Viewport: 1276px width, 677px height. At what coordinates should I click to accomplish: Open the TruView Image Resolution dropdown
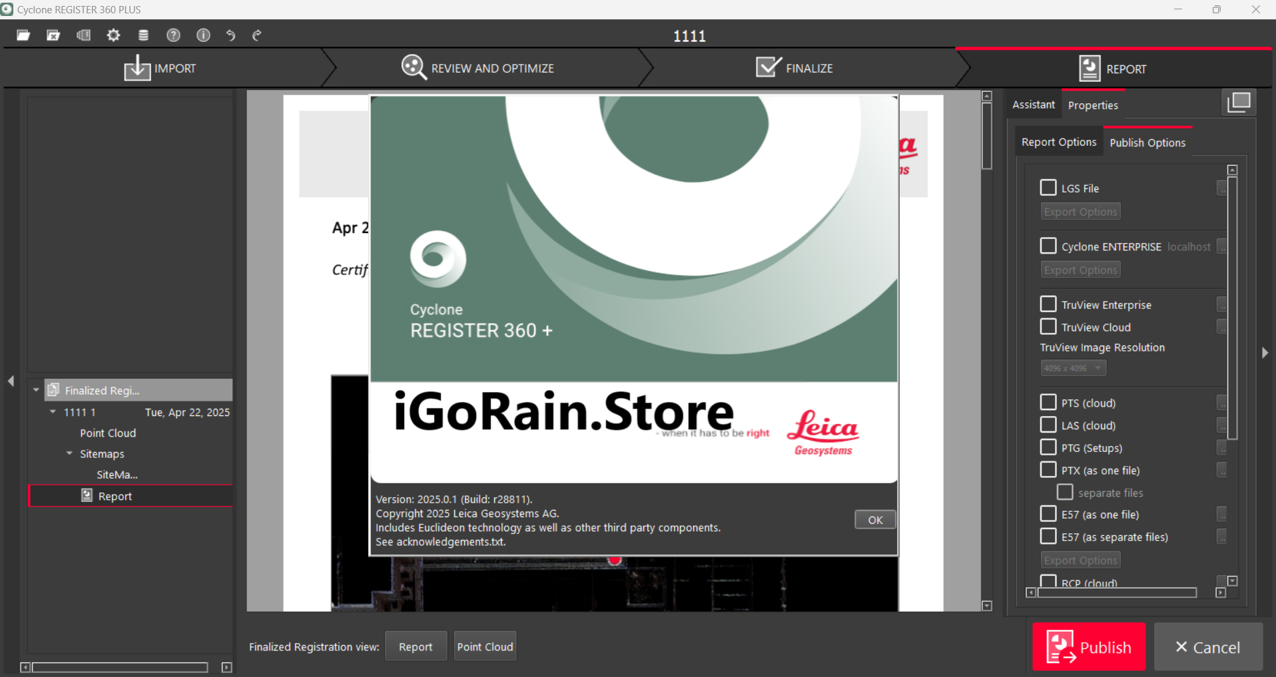coord(1073,367)
